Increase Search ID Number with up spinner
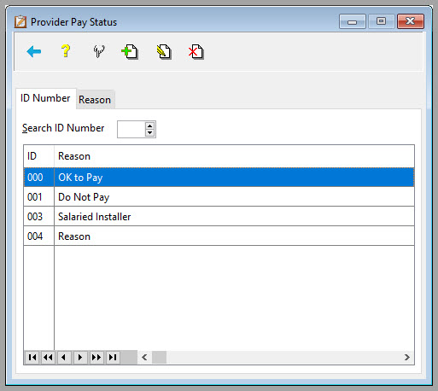438x391 pixels. click(149, 125)
